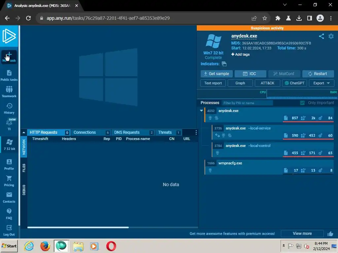Click the share task icon
This screenshot has width=338, height=253.
tap(321, 36)
